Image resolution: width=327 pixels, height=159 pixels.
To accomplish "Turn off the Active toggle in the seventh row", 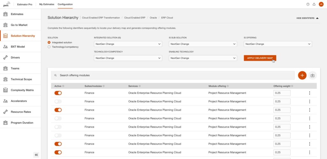I will point(58,144).
